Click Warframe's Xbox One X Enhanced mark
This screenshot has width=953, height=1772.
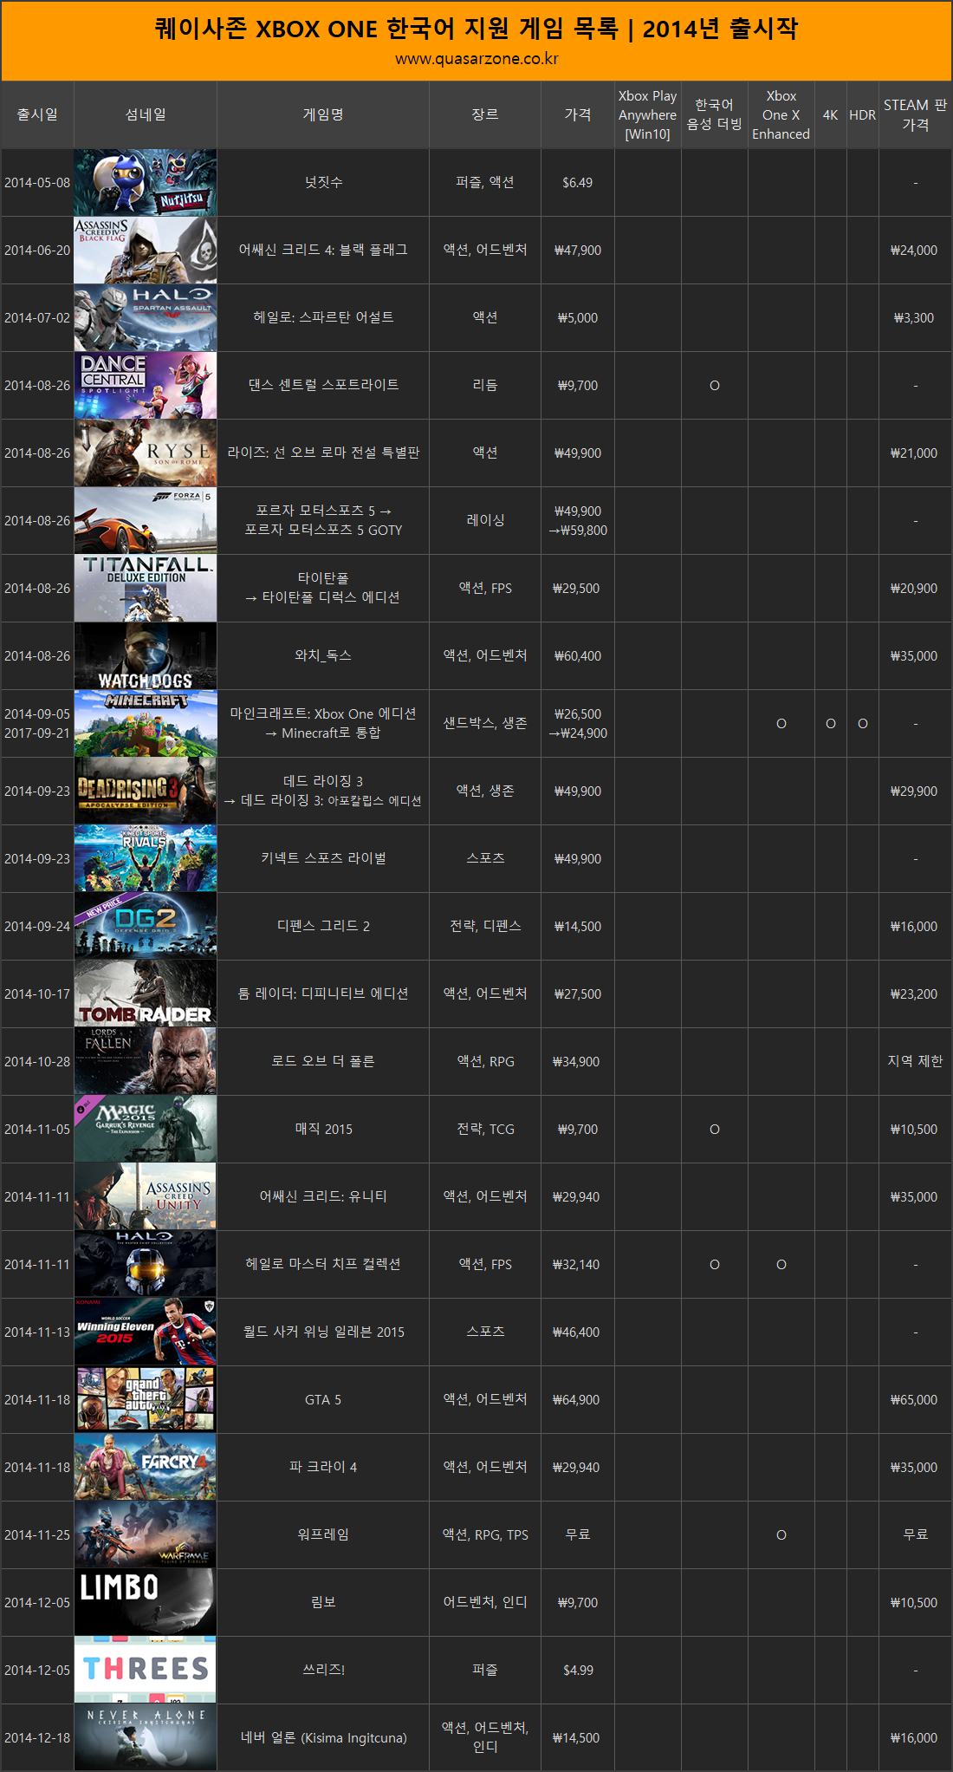(x=781, y=1535)
